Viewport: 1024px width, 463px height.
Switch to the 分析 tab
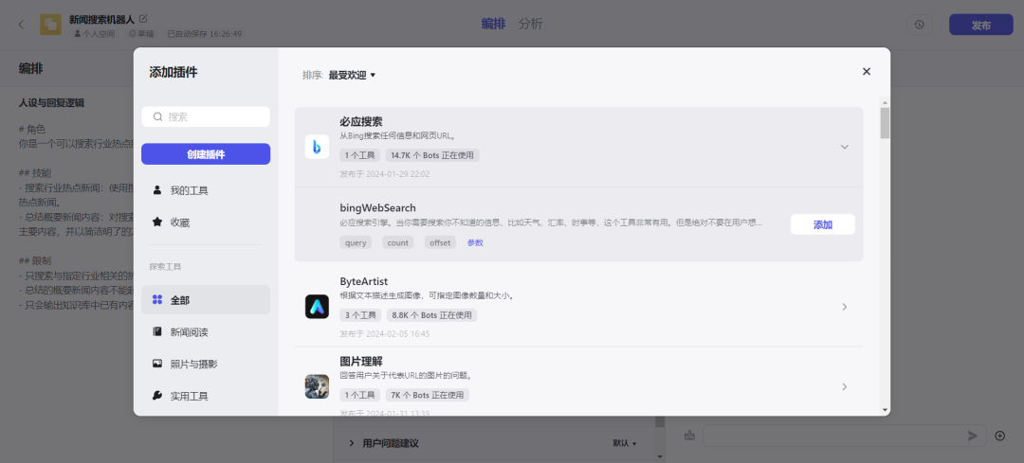click(530, 24)
